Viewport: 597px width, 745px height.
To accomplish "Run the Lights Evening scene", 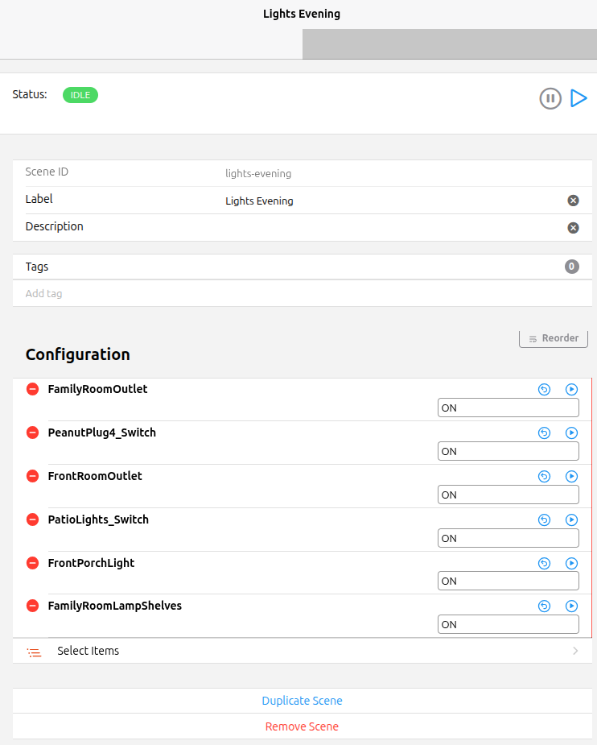I will [x=578, y=98].
